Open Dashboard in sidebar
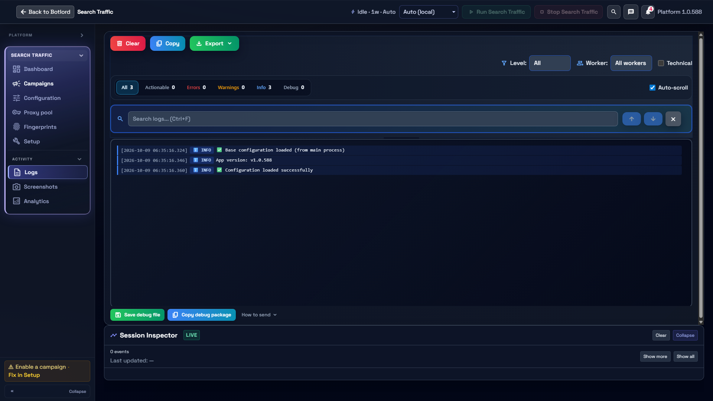 pyautogui.click(x=48, y=69)
